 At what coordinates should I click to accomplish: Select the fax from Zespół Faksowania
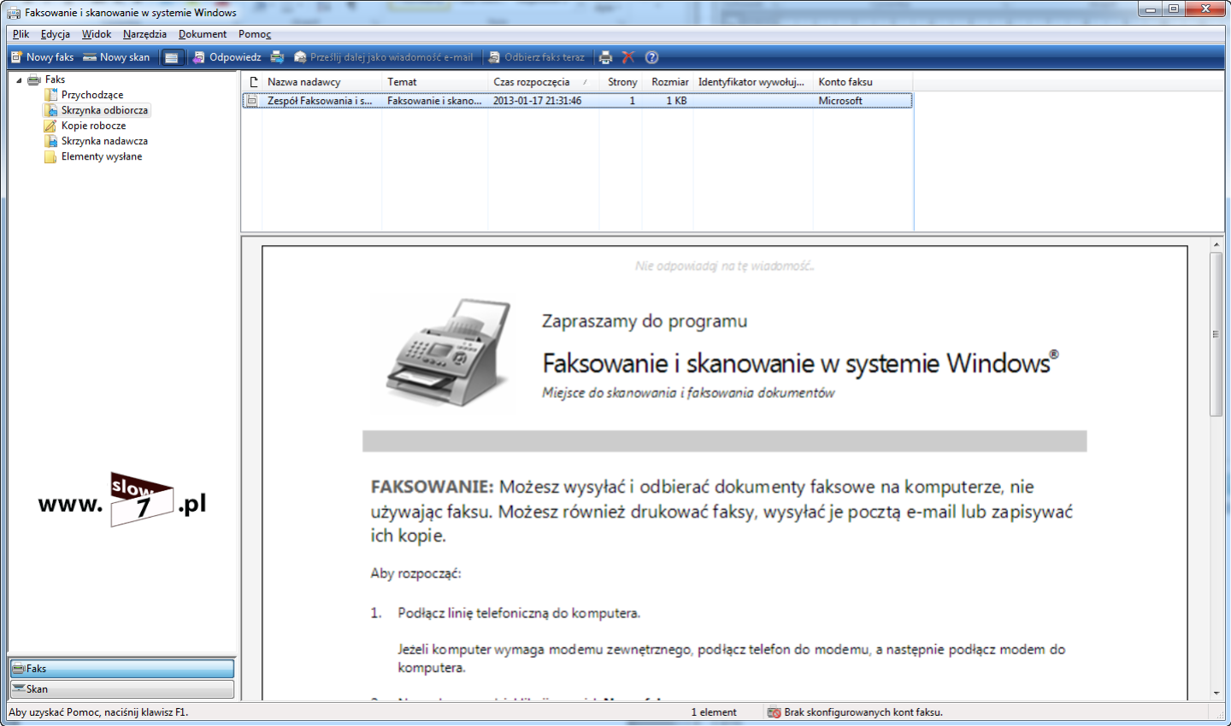tap(578, 101)
